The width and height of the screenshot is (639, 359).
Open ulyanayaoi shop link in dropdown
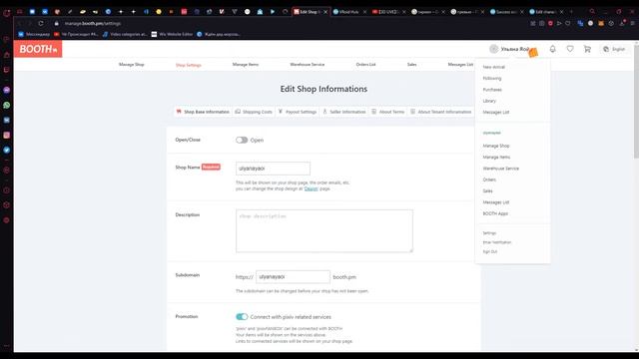pos(491,133)
